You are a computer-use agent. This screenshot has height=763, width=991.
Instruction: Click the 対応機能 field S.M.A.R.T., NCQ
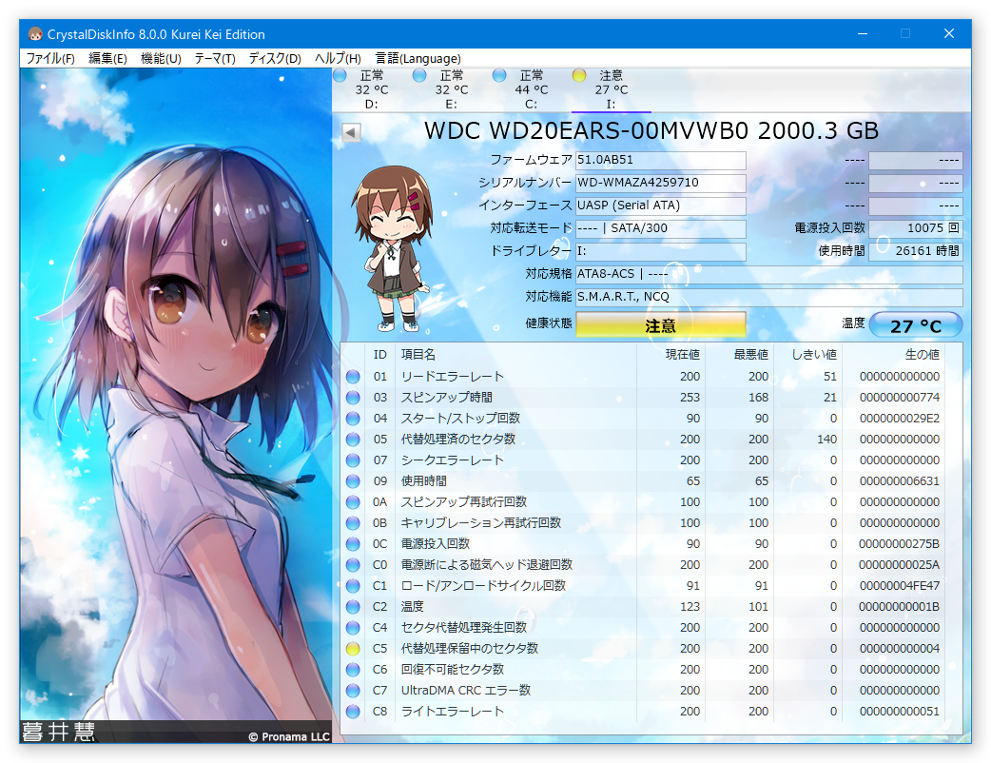[x=769, y=297]
